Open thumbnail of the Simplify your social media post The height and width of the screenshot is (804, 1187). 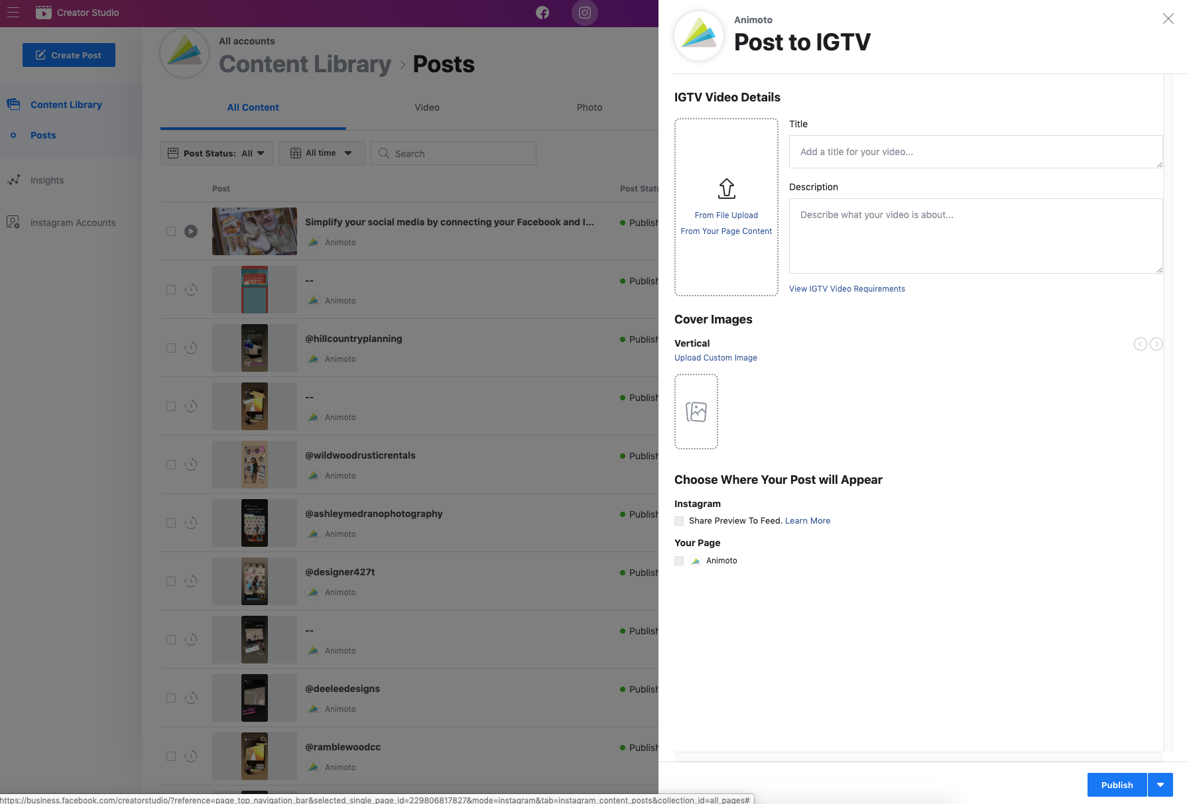pos(255,231)
